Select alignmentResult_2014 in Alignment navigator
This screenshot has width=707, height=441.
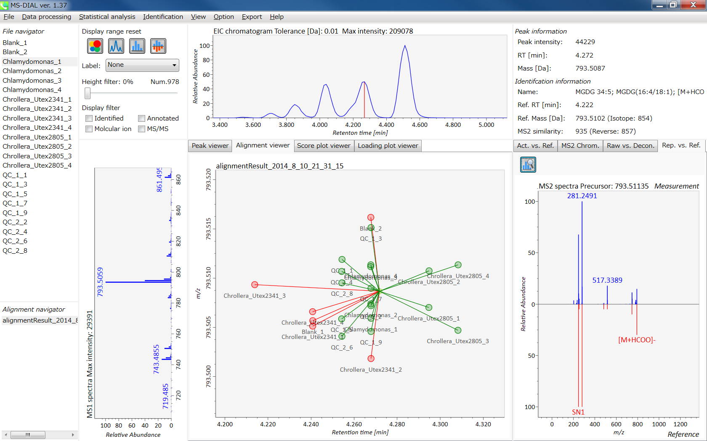tap(40, 320)
